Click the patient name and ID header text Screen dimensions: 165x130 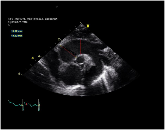[x=25, y=19]
